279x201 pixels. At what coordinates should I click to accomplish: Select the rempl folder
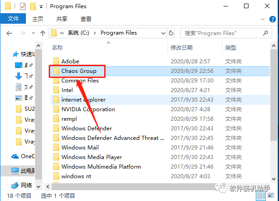(69, 119)
